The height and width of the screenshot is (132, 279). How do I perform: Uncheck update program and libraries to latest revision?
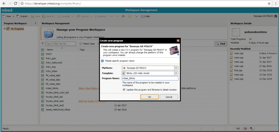coord(124,89)
